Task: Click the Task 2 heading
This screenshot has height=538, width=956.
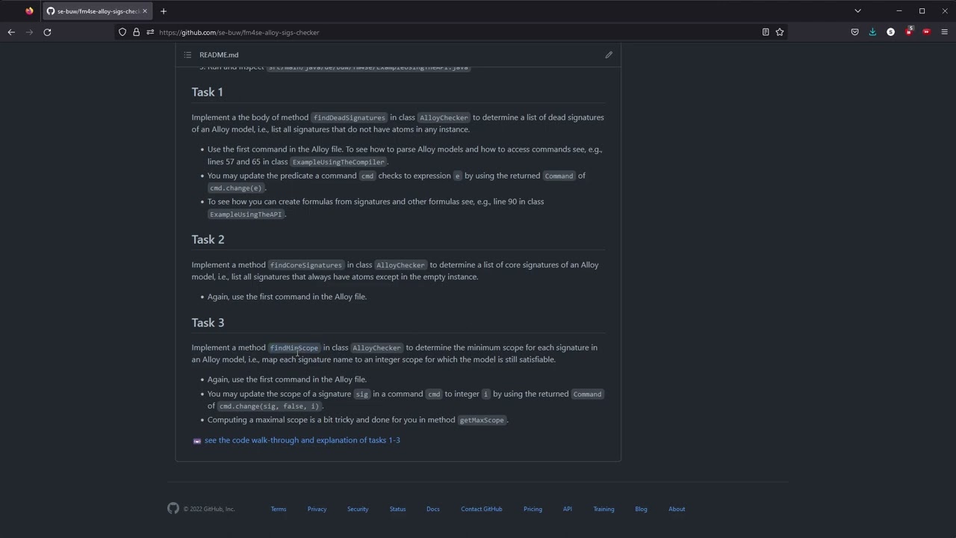Action: click(208, 239)
